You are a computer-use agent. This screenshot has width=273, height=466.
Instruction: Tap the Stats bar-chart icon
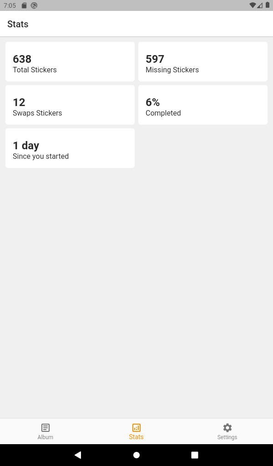tap(136, 428)
